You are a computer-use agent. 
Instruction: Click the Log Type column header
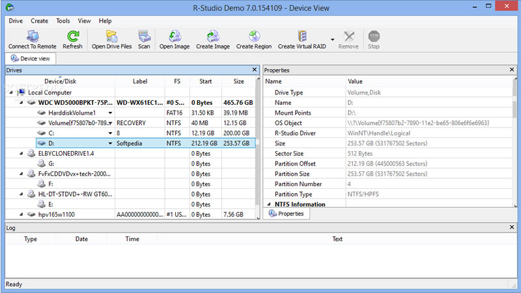pyautogui.click(x=31, y=239)
